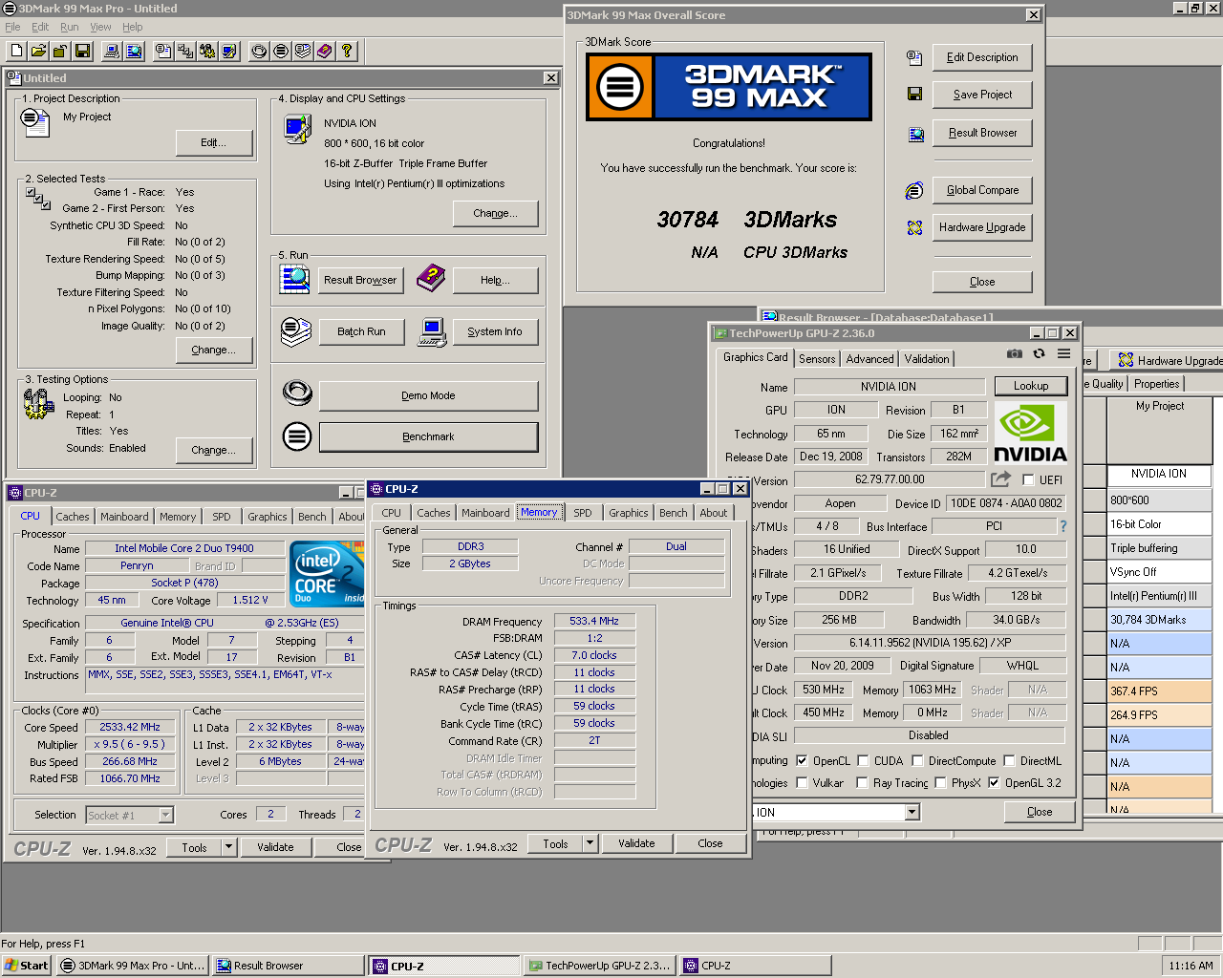This screenshot has width=1223, height=978.
Task: Click the Lookup button in GPU-Z
Action: [1031, 386]
